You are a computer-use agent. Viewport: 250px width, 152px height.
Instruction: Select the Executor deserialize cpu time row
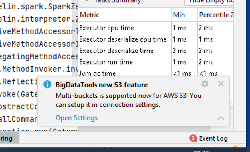tap(123, 39)
